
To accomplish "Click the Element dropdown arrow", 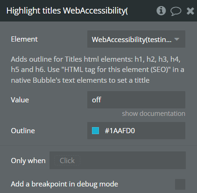I will click(177, 39).
